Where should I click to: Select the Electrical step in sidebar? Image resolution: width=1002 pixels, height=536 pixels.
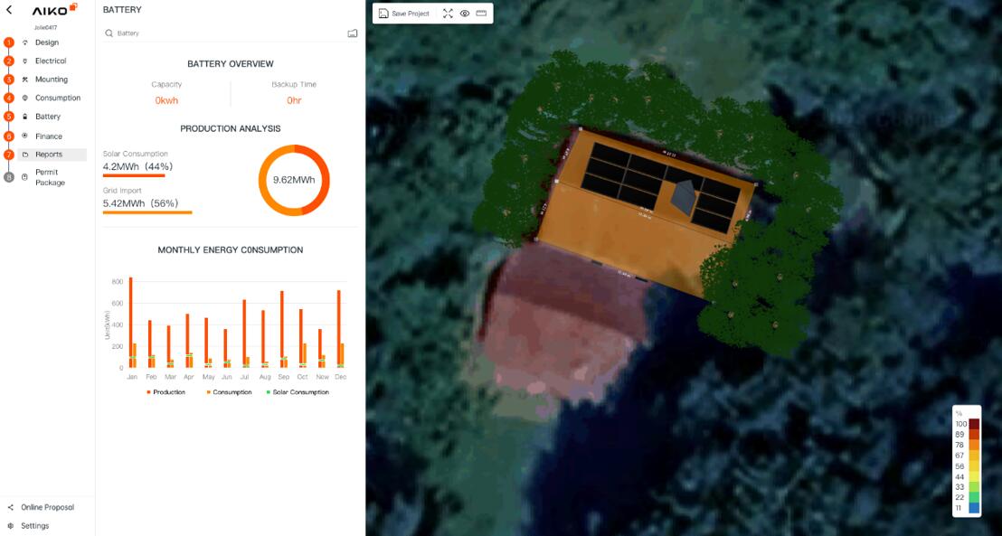(x=51, y=61)
